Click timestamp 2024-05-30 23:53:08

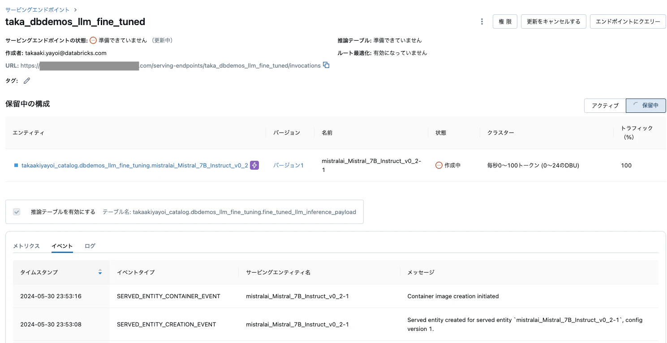51,324
